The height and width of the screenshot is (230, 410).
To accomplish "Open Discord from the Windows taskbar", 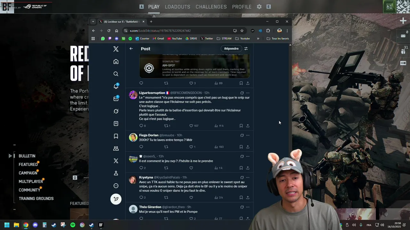I will pos(35,225).
